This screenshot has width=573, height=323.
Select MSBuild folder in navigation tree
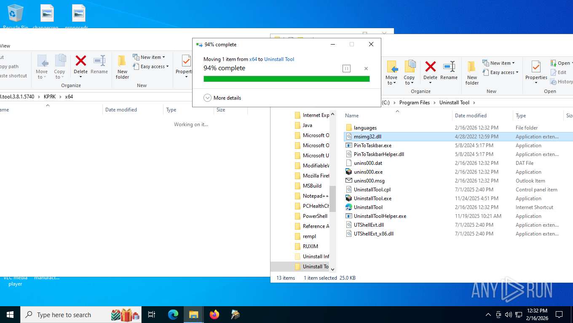click(312, 186)
